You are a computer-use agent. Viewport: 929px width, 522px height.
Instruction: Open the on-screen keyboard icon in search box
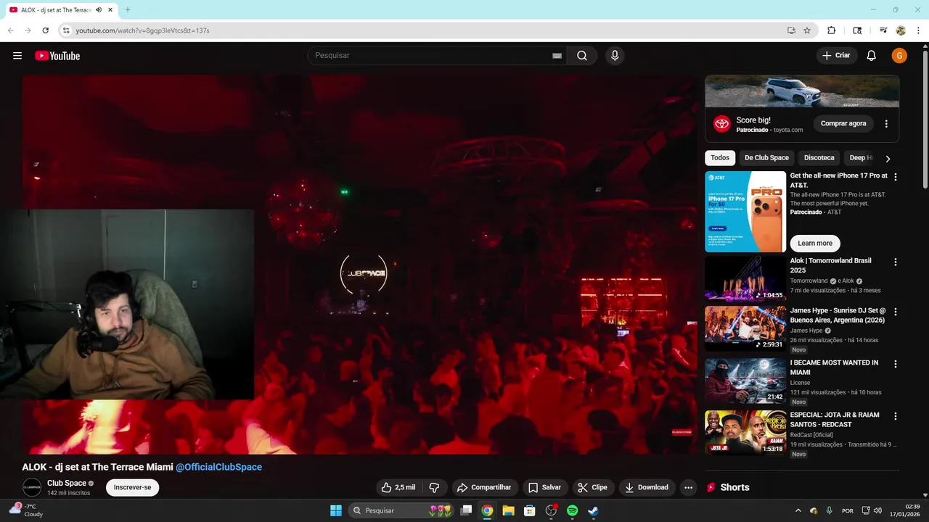tap(557, 56)
